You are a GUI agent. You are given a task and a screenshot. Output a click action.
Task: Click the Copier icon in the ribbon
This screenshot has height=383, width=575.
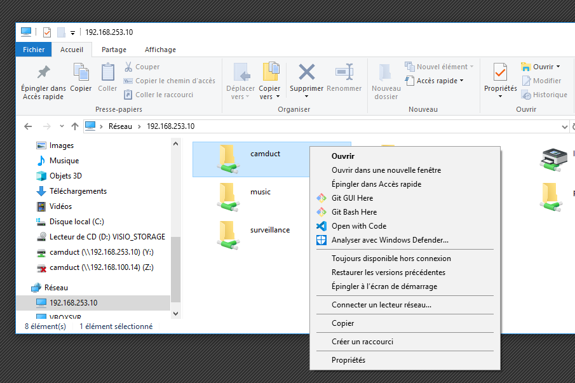pyautogui.click(x=81, y=72)
